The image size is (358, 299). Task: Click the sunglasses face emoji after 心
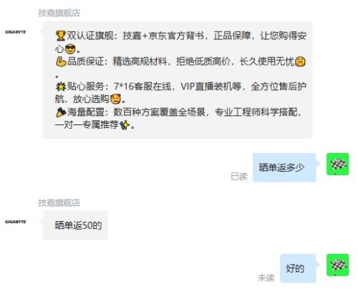coord(70,49)
